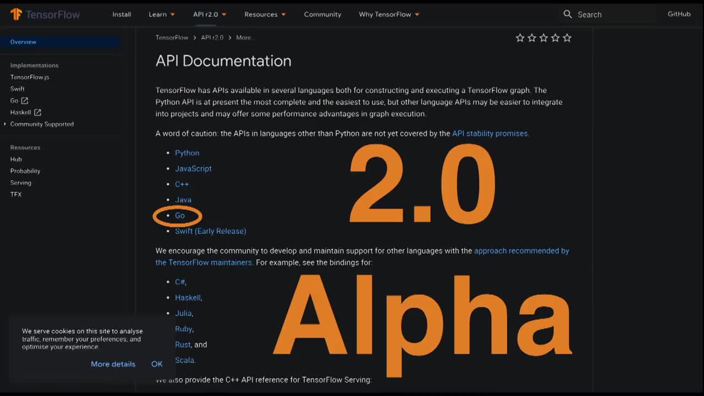This screenshot has height=396, width=704.
Task: Open the API stability promises link
Action: (x=491, y=133)
